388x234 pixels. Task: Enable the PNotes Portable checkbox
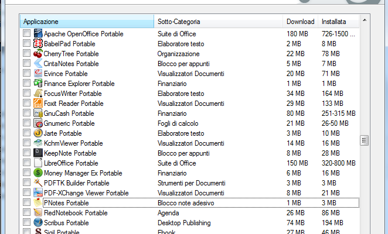[26, 202]
